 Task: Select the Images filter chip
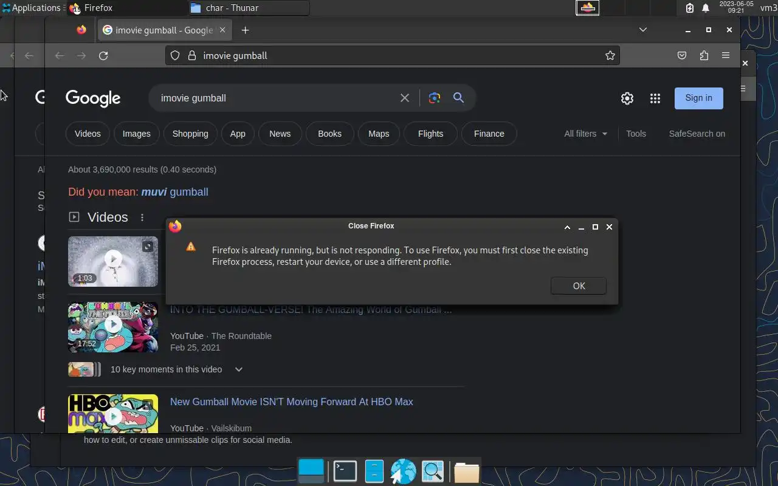(136, 134)
